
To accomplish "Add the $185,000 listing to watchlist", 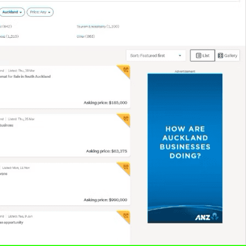I will pos(126,69).
